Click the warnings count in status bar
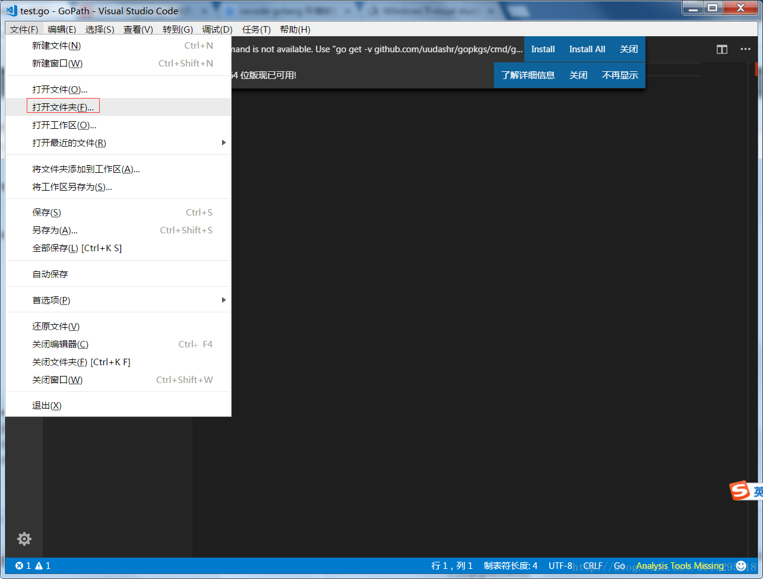Viewport: 763px width, 579px height. [x=43, y=566]
